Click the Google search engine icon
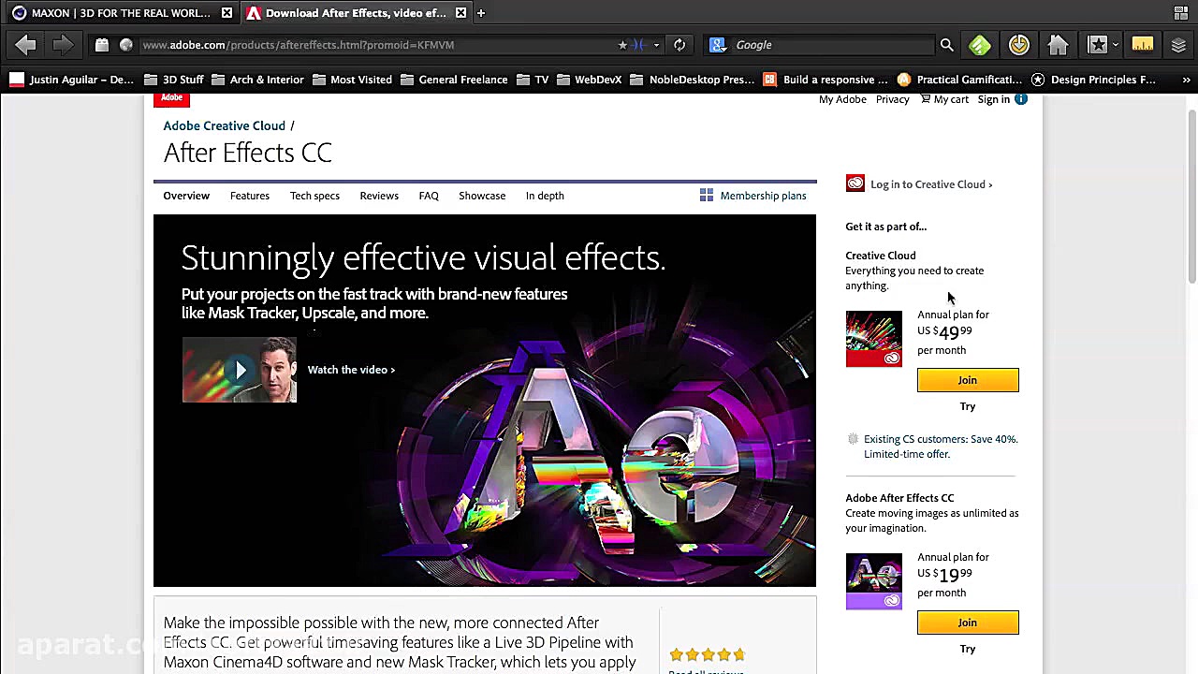1198x674 pixels. pos(718,45)
